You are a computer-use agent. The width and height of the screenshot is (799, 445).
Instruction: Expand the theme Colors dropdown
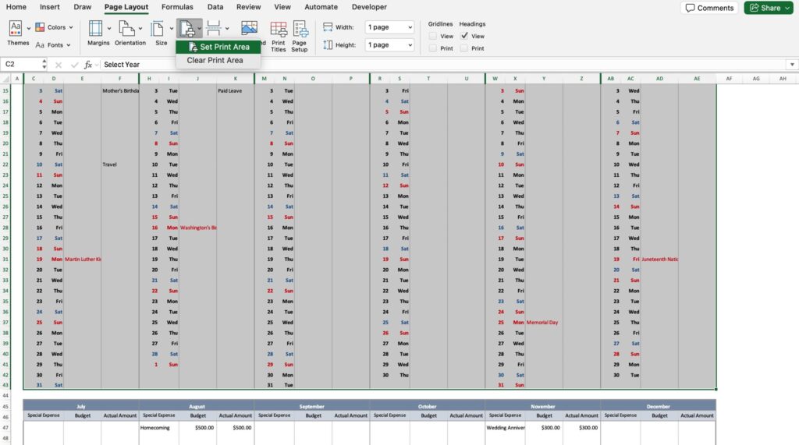[x=56, y=27]
